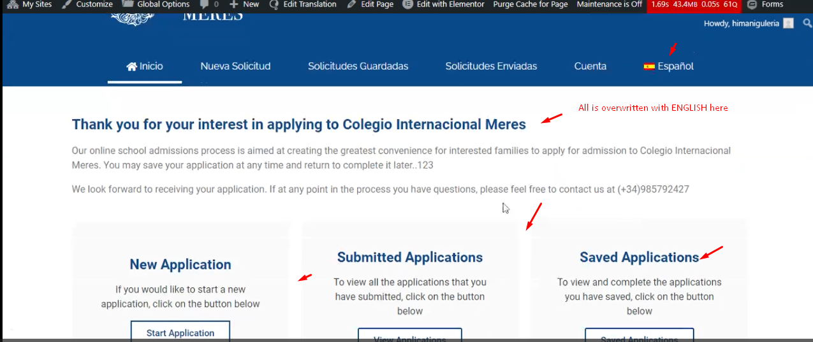
Task: Click the search magnifier icon
Action: 807,24
